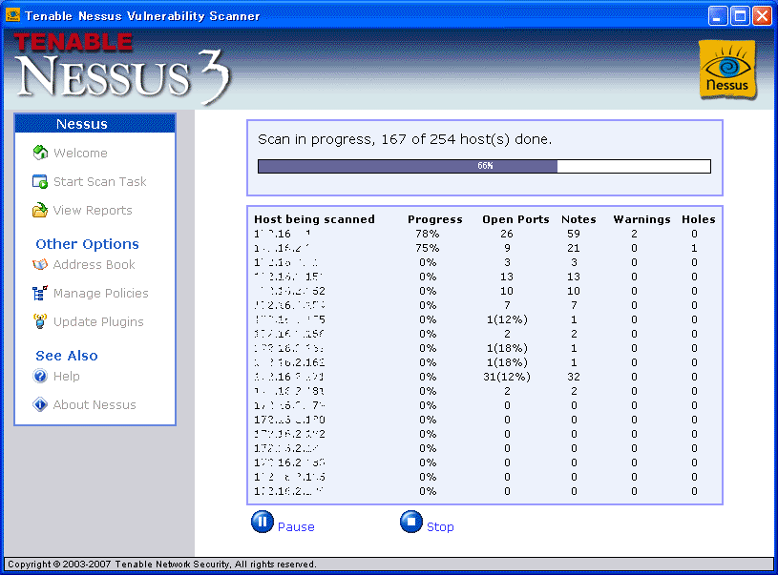Viewport: 778px width, 575px height.
Task: Click the Welcome house icon in the sidebar
Action: (40, 153)
